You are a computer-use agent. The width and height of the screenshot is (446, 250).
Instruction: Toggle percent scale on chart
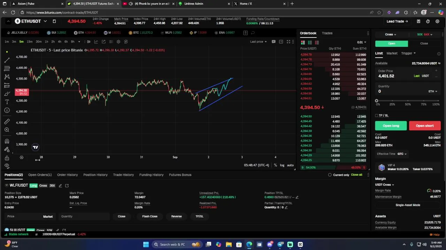[275, 165]
